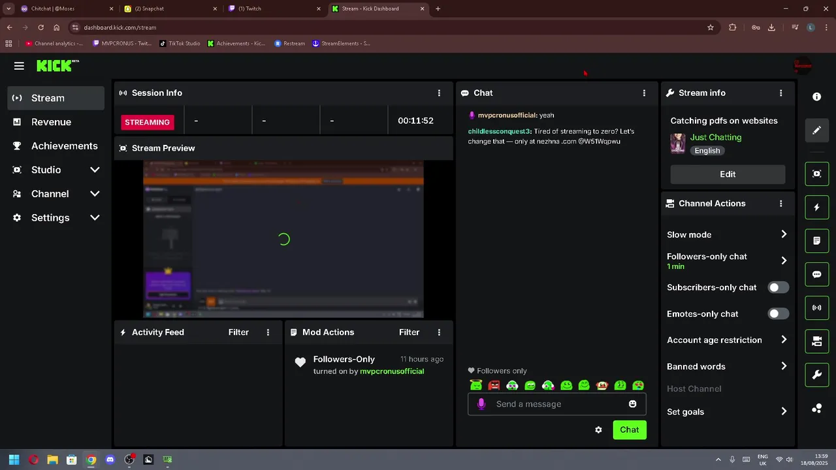The image size is (836, 470).
Task: Expand the Settings sidebar section
Action: point(56,218)
